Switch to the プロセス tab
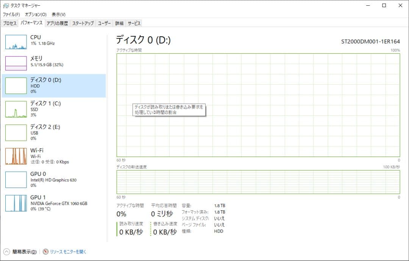409x261 pixels. pos(9,23)
